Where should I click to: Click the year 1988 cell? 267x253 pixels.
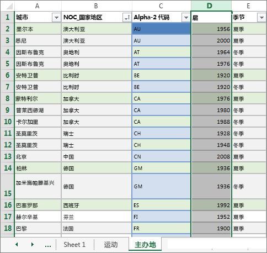coord(211,122)
